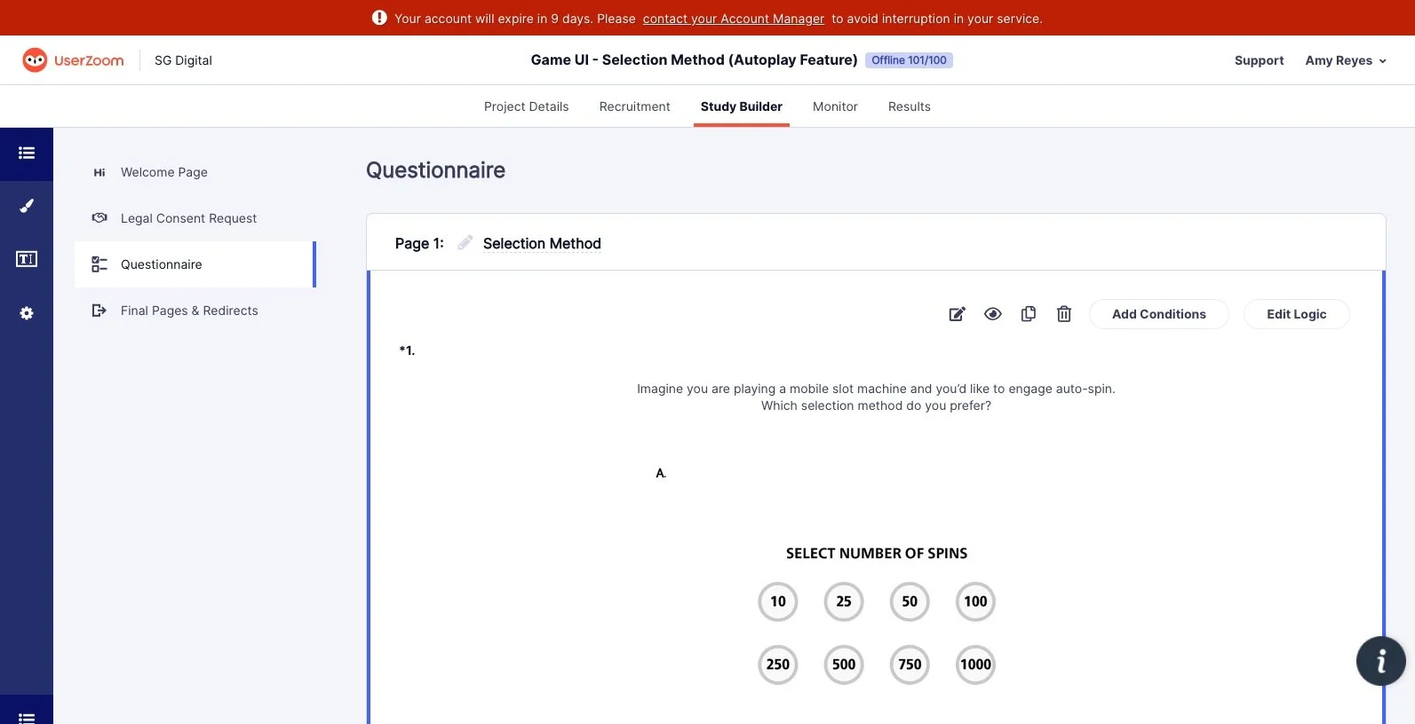The width and height of the screenshot is (1415, 724).
Task: Open the settings gear in sidebar
Action: point(27,313)
